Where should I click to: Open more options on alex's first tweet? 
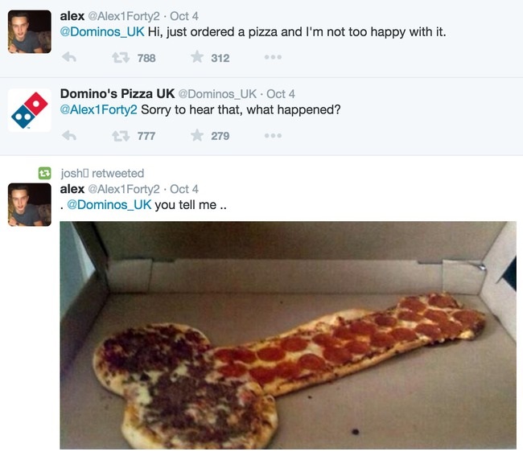click(x=273, y=57)
